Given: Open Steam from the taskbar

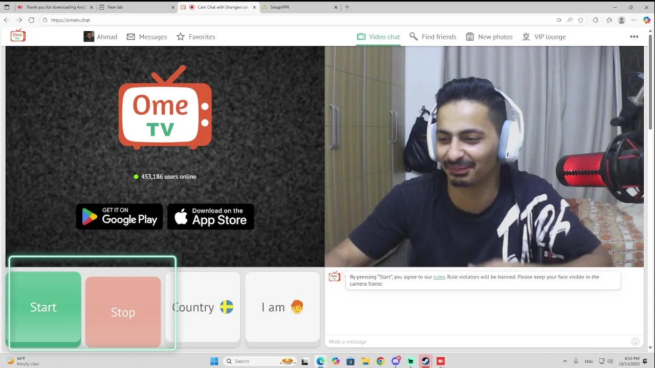Looking at the screenshot, I should tap(425, 361).
